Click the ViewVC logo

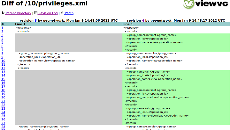pyautogui.click(x=206, y=4)
